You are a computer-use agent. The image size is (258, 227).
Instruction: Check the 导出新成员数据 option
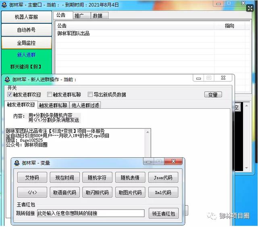pos(90,95)
